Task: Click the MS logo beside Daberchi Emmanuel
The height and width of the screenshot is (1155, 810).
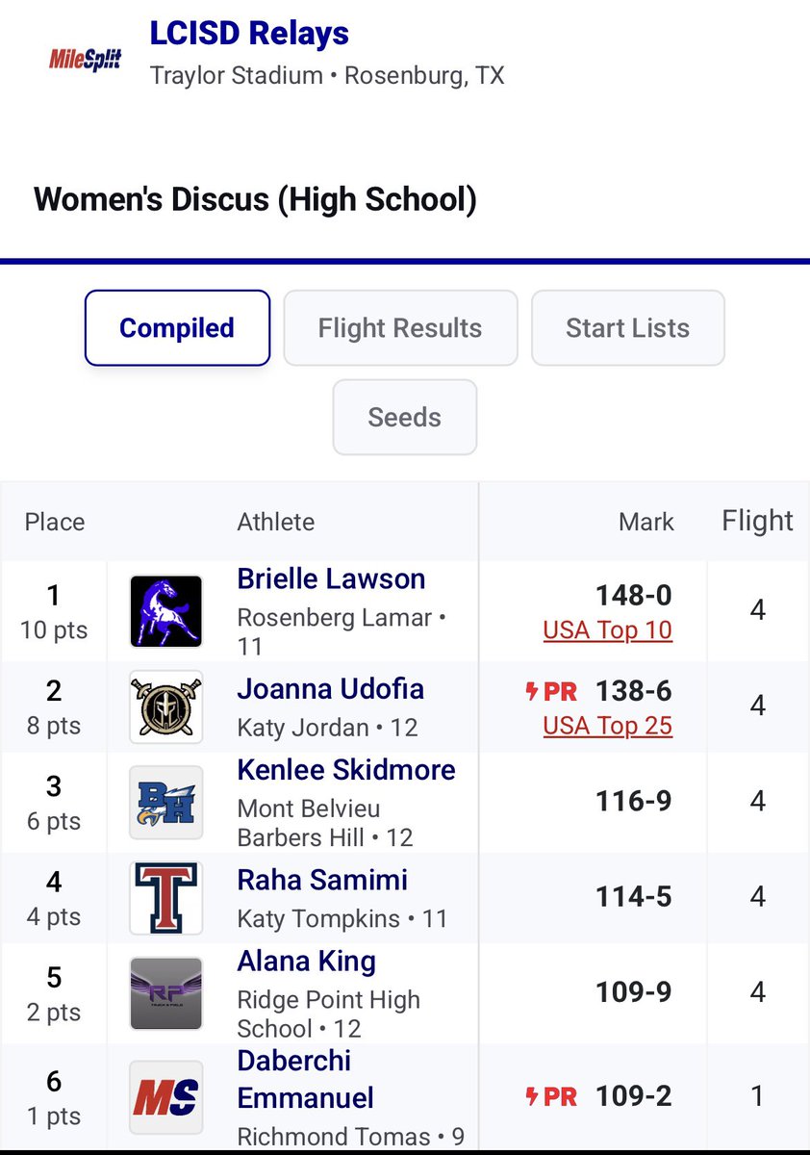Action: 166,1097
